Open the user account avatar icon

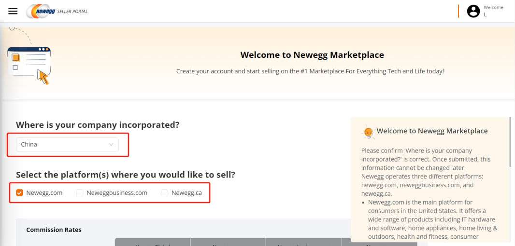point(473,11)
